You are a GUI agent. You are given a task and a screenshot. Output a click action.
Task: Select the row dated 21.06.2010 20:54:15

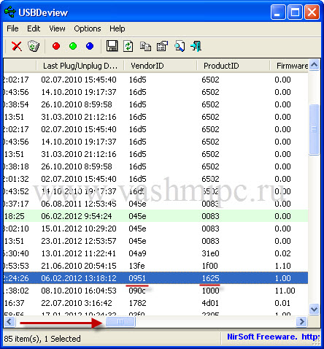click(155, 266)
